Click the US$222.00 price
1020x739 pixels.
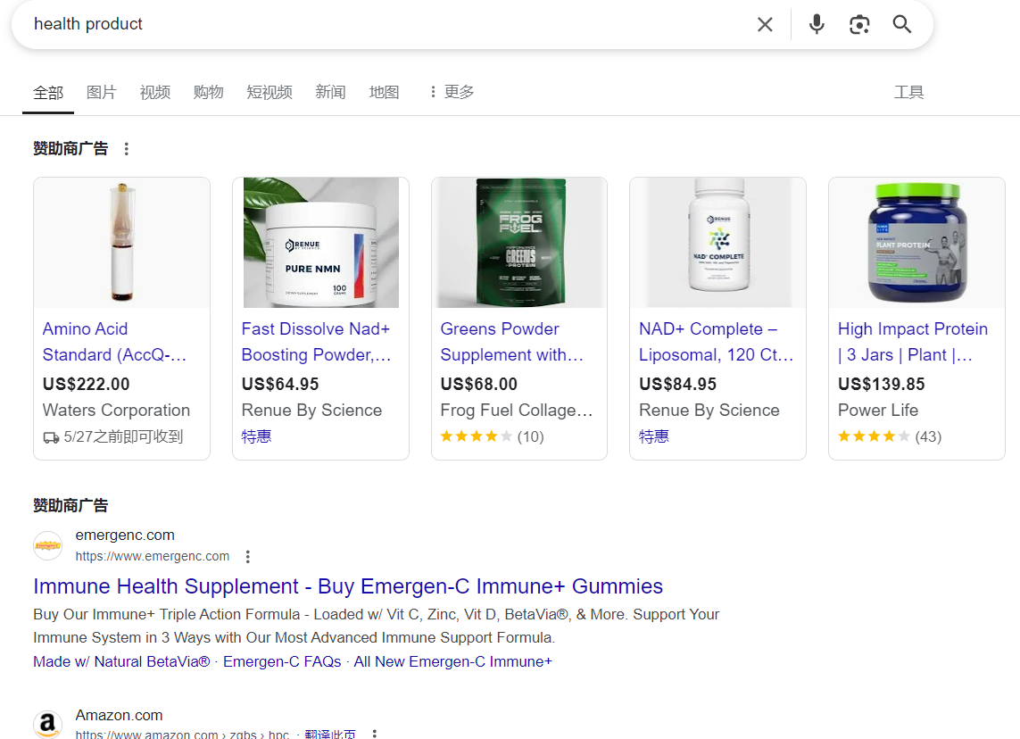point(86,385)
